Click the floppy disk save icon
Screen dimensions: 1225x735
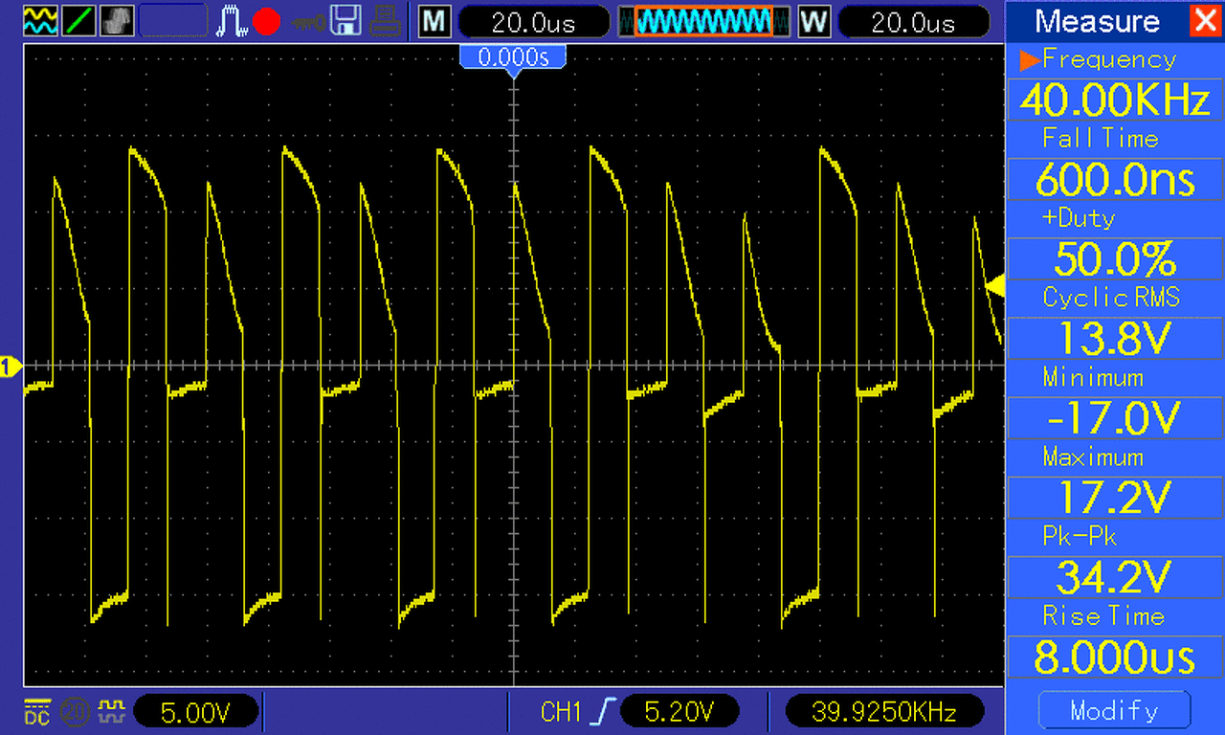pyautogui.click(x=345, y=20)
